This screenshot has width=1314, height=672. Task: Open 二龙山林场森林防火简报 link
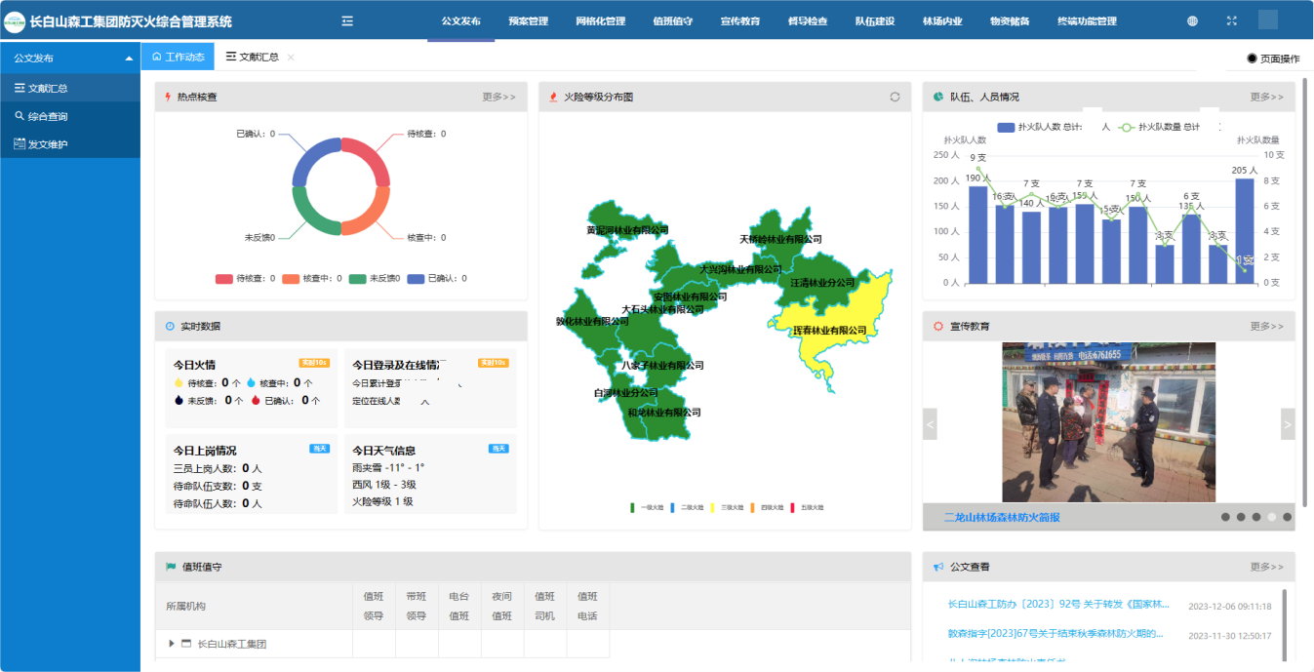click(x=1002, y=517)
